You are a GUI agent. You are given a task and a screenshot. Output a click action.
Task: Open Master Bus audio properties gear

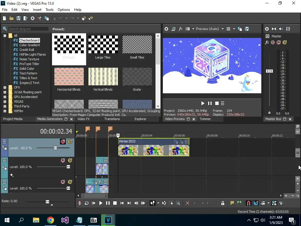click(267, 29)
